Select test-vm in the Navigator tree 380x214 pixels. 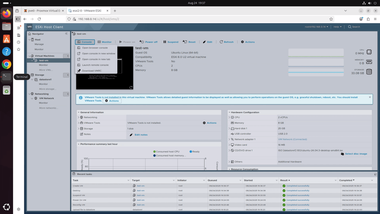tap(44, 60)
